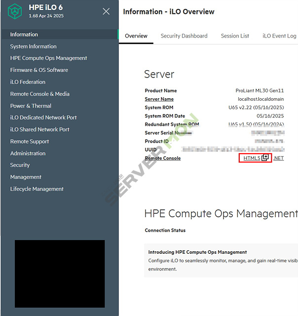
Task: Click the '1.68 Apr 24 2025' firmware version text
Action: click(x=46, y=16)
